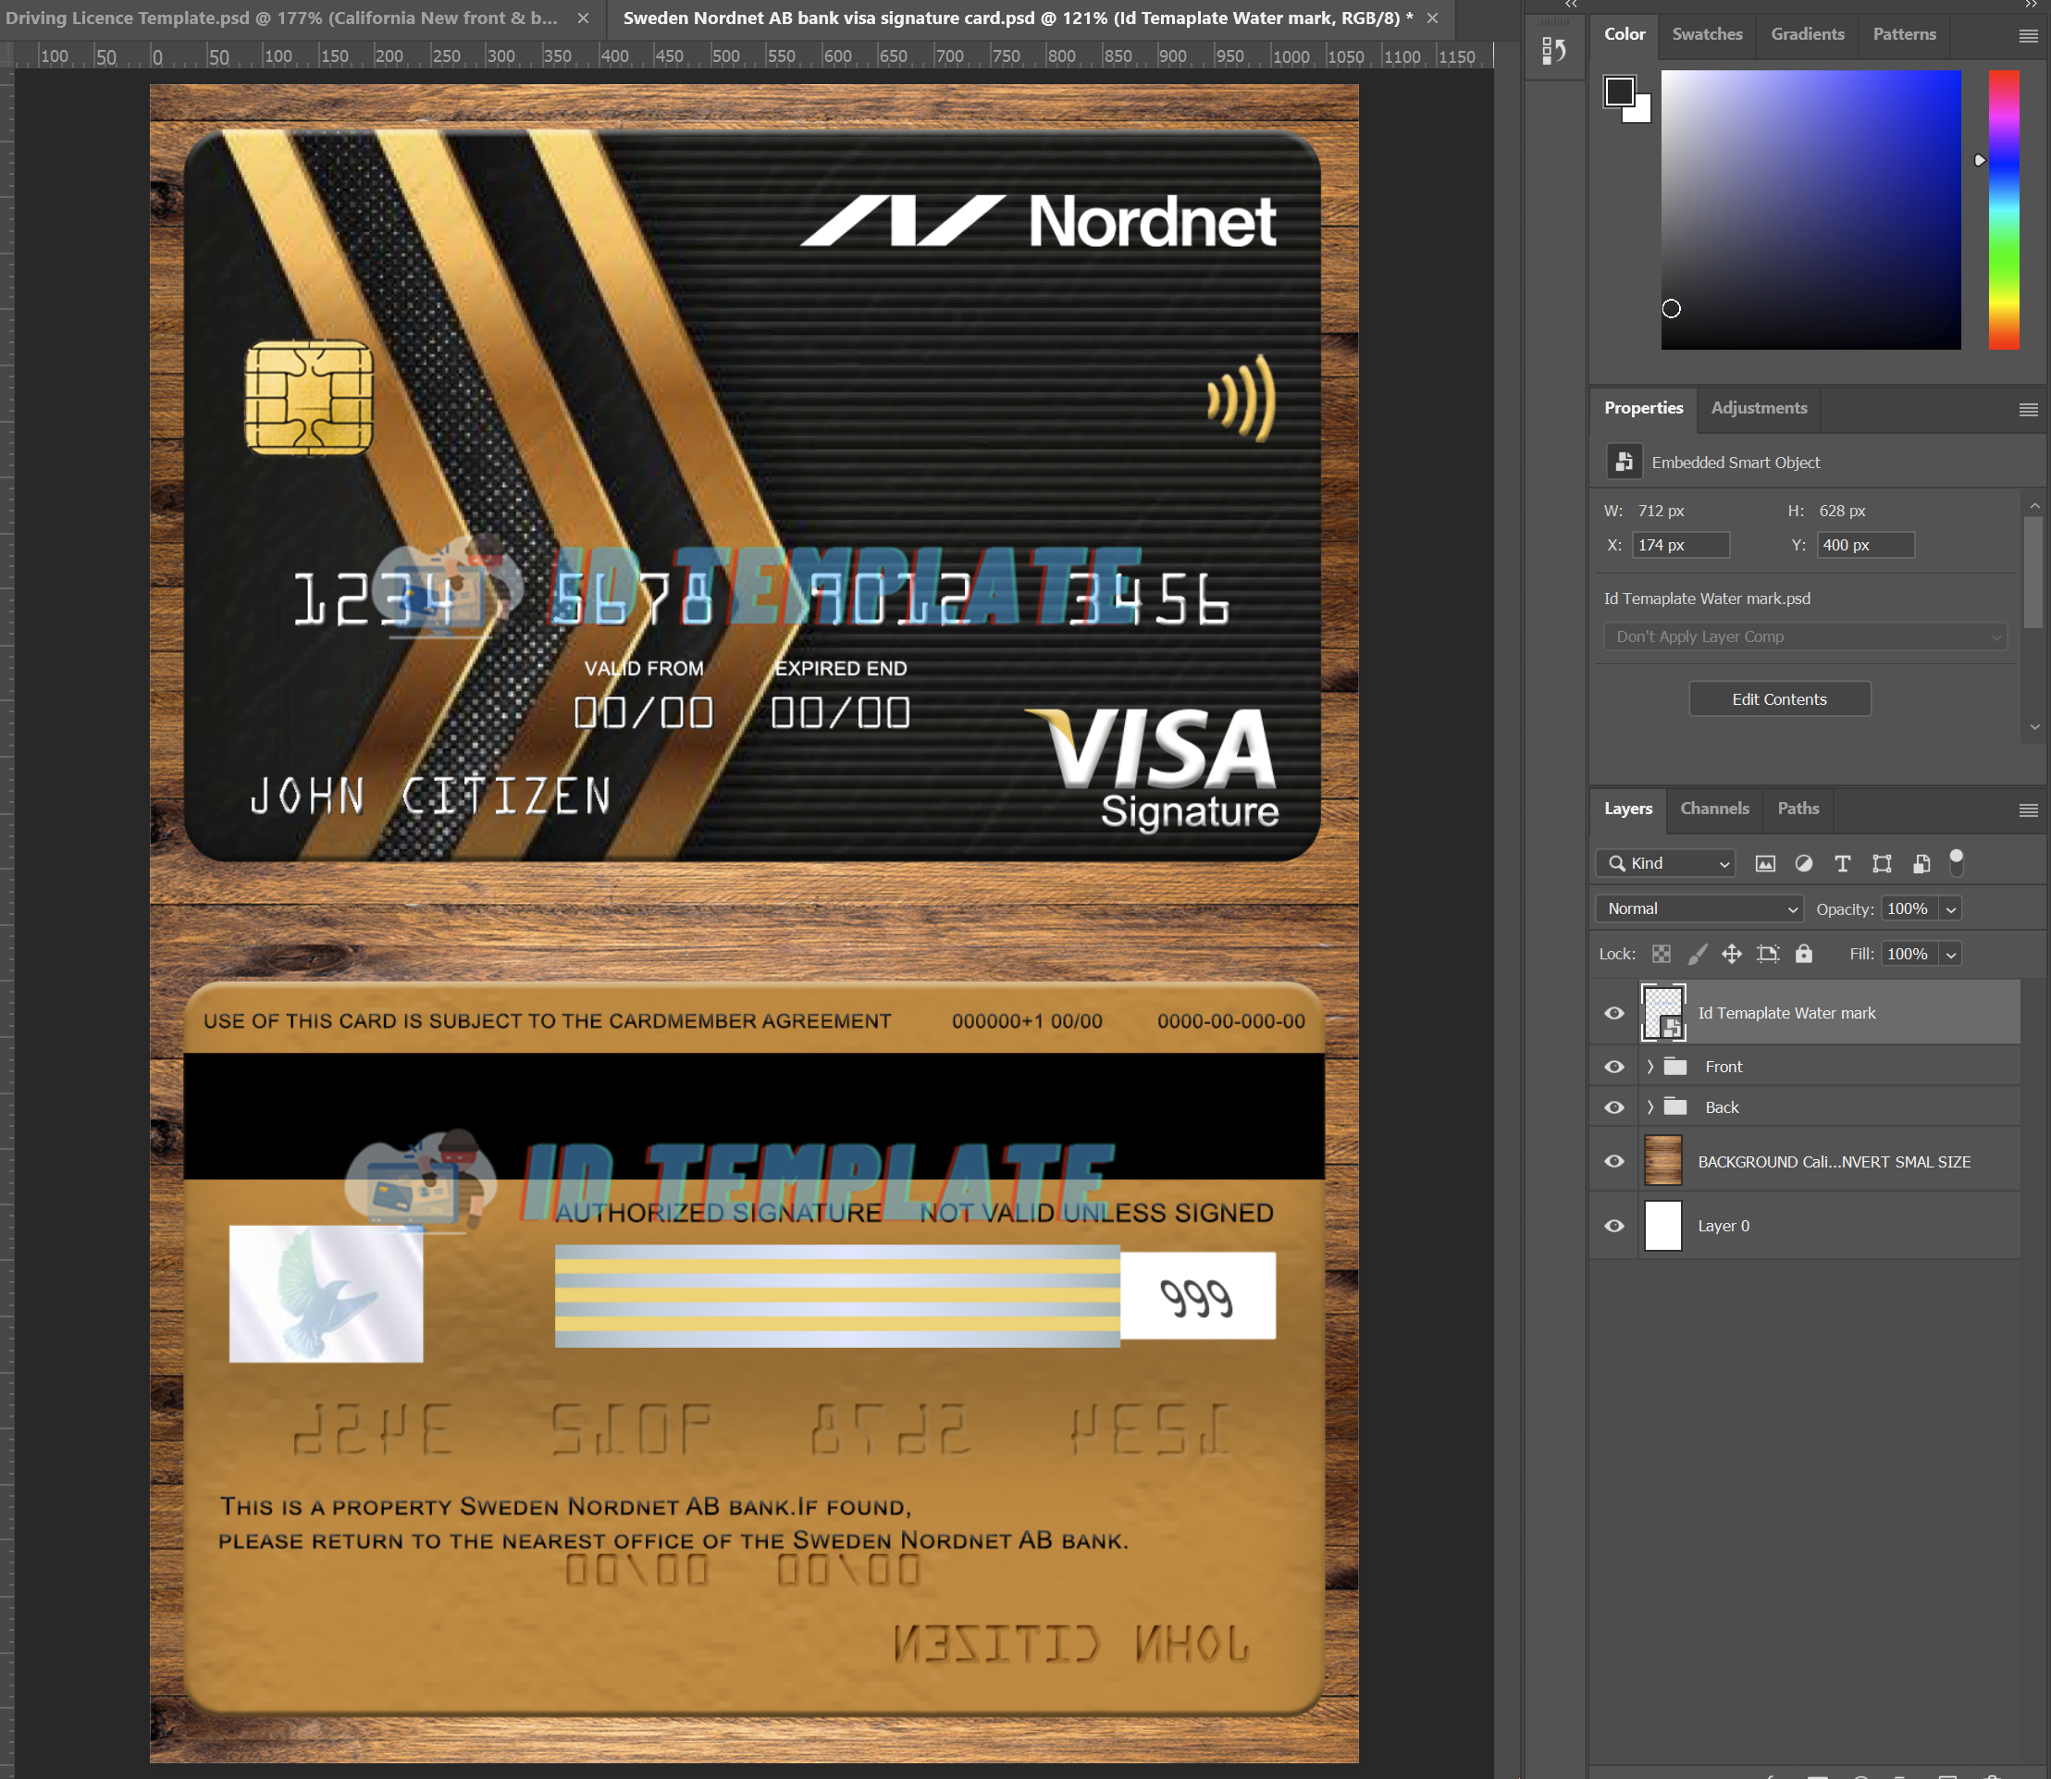Open the Opacity dropdown arrow
This screenshot has width=2051, height=1779.
pos(1951,908)
